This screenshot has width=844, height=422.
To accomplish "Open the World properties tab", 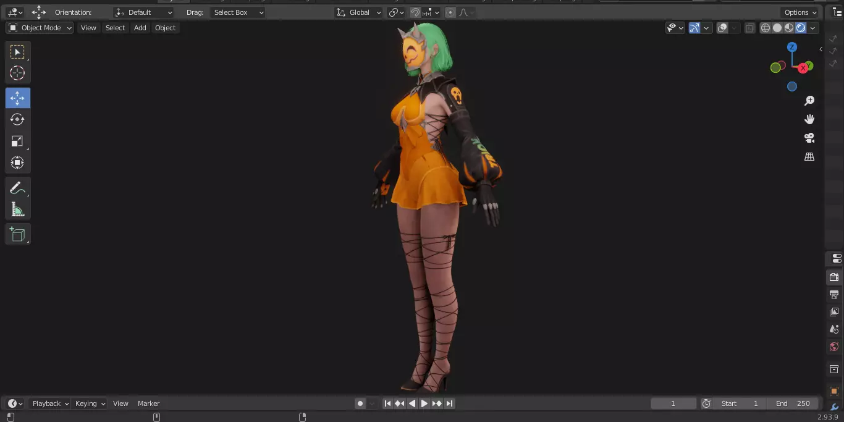I will click(x=835, y=347).
